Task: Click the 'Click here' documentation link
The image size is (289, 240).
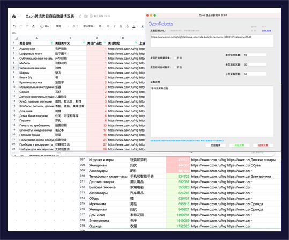Action: [x=266, y=30]
